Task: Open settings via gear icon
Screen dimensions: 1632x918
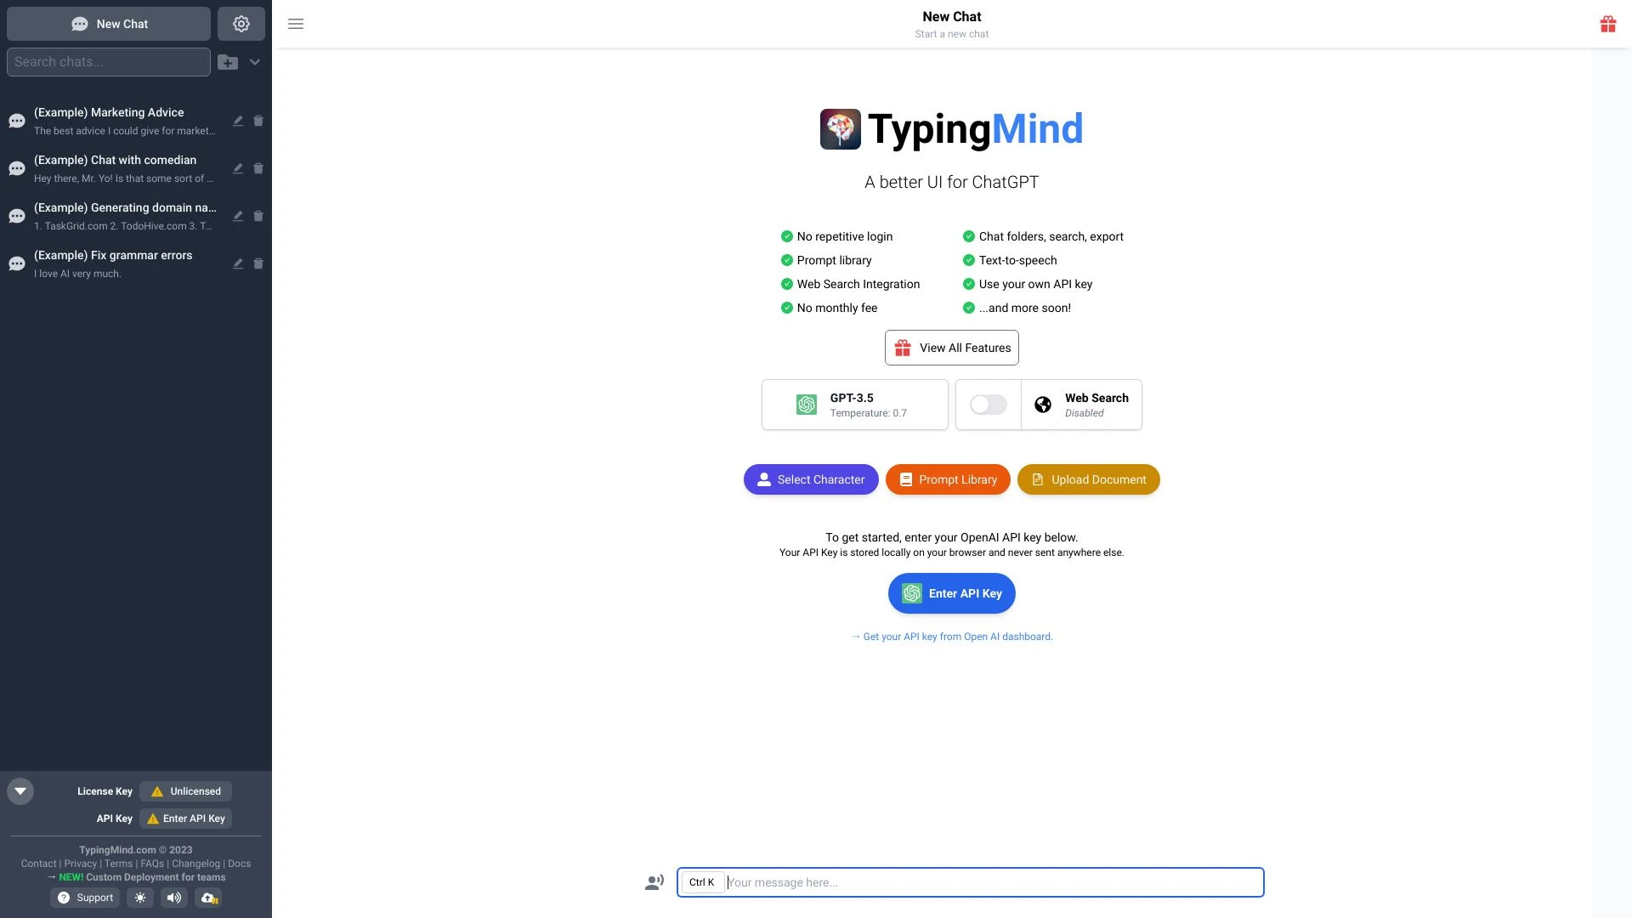Action: (x=241, y=24)
